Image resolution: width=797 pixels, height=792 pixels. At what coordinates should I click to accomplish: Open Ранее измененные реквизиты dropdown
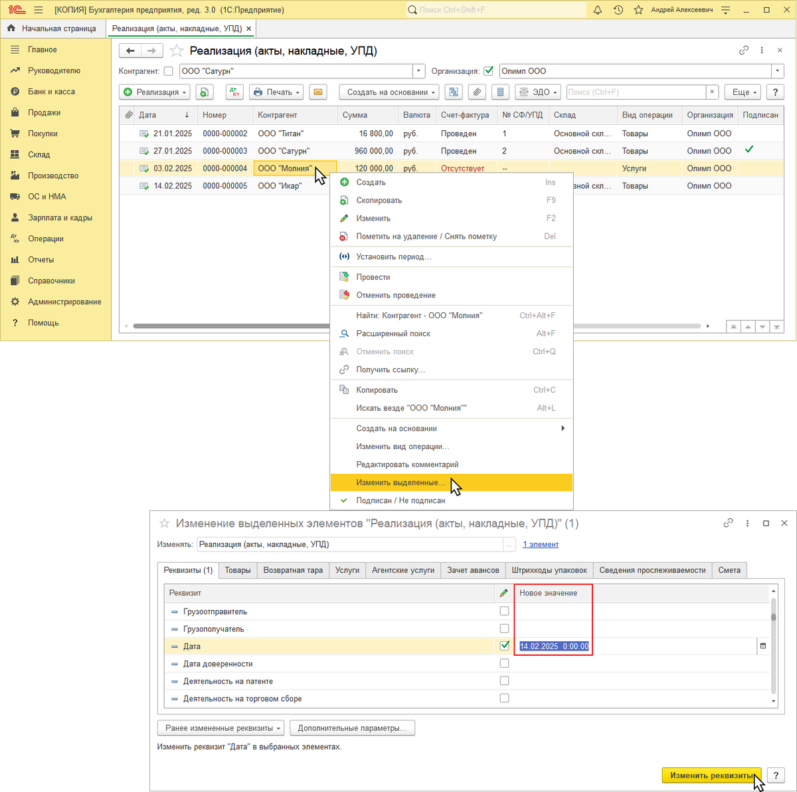pyautogui.click(x=221, y=728)
